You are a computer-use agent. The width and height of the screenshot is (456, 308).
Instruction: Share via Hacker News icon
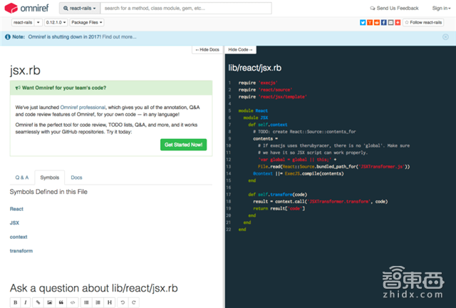click(x=370, y=22)
